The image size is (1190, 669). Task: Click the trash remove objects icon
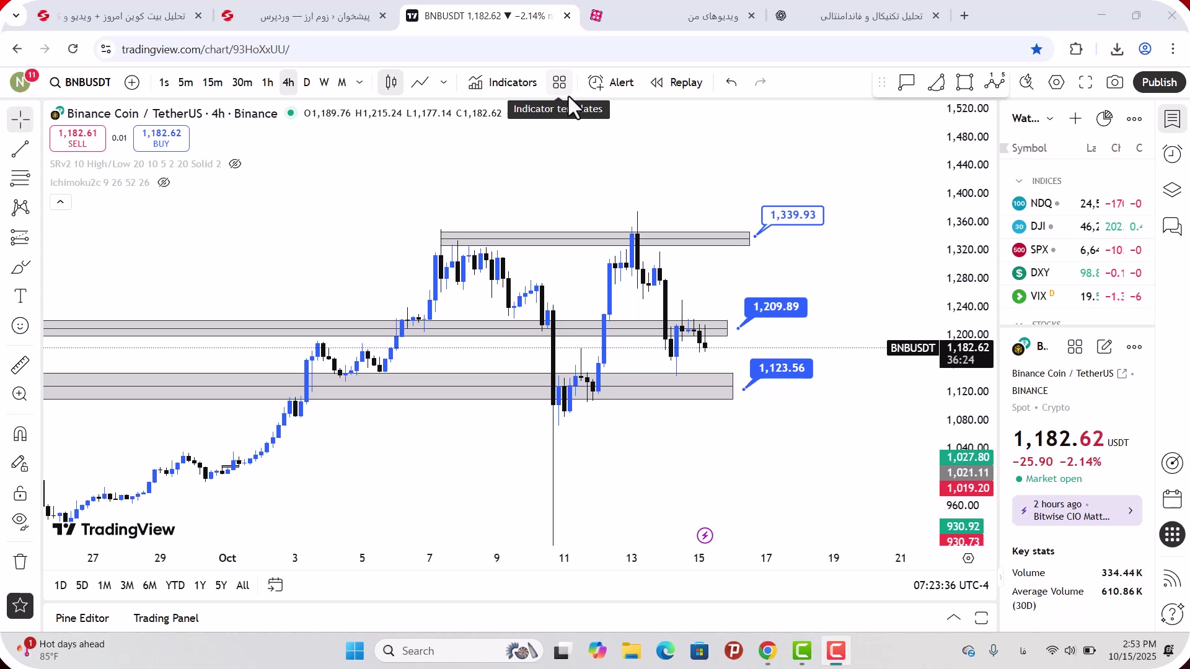point(20,562)
